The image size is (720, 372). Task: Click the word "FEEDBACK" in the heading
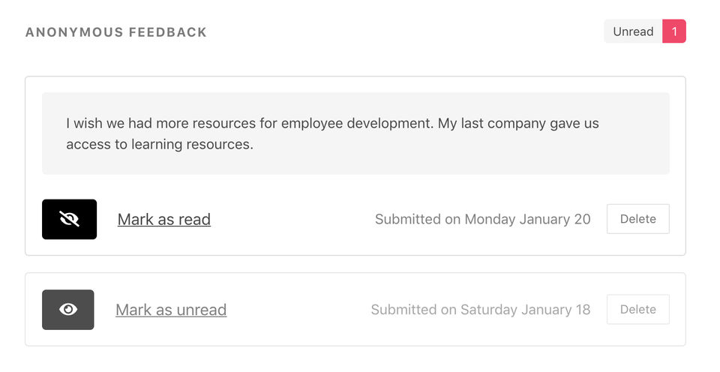(169, 32)
